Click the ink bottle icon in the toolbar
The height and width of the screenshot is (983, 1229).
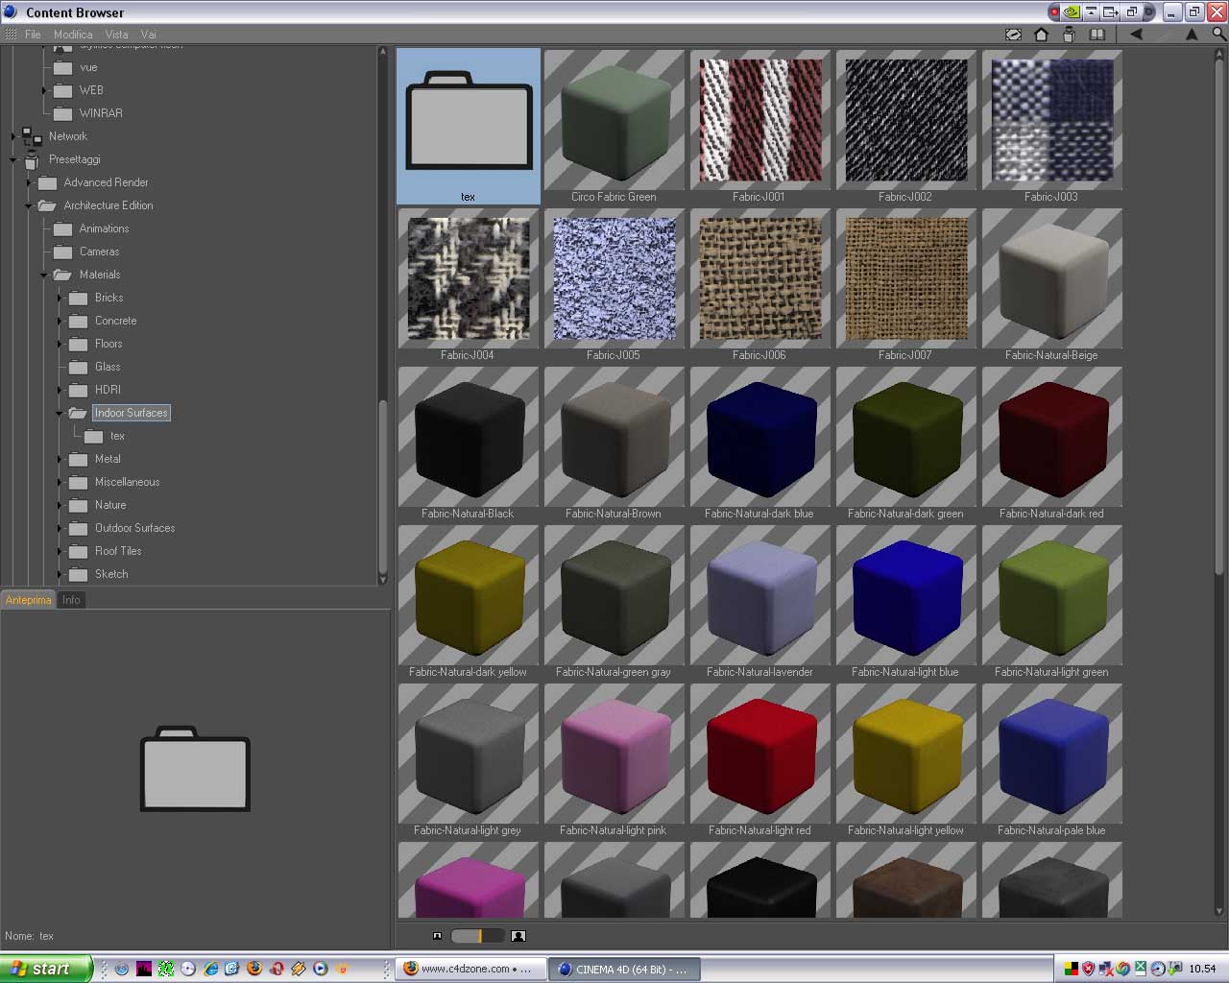tap(1069, 35)
